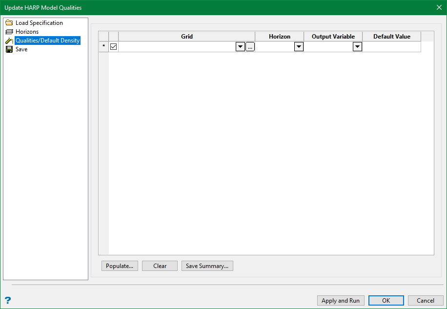Click the Load Specification folder icon
447x309 pixels.
click(9, 23)
